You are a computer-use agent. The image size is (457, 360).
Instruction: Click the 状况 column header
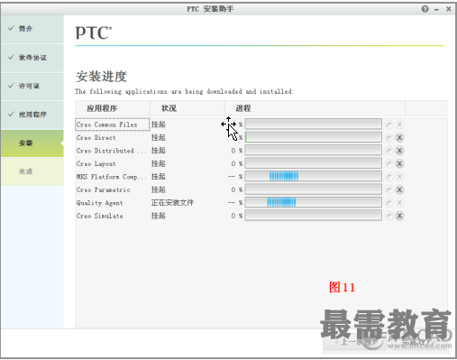[187, 108]
